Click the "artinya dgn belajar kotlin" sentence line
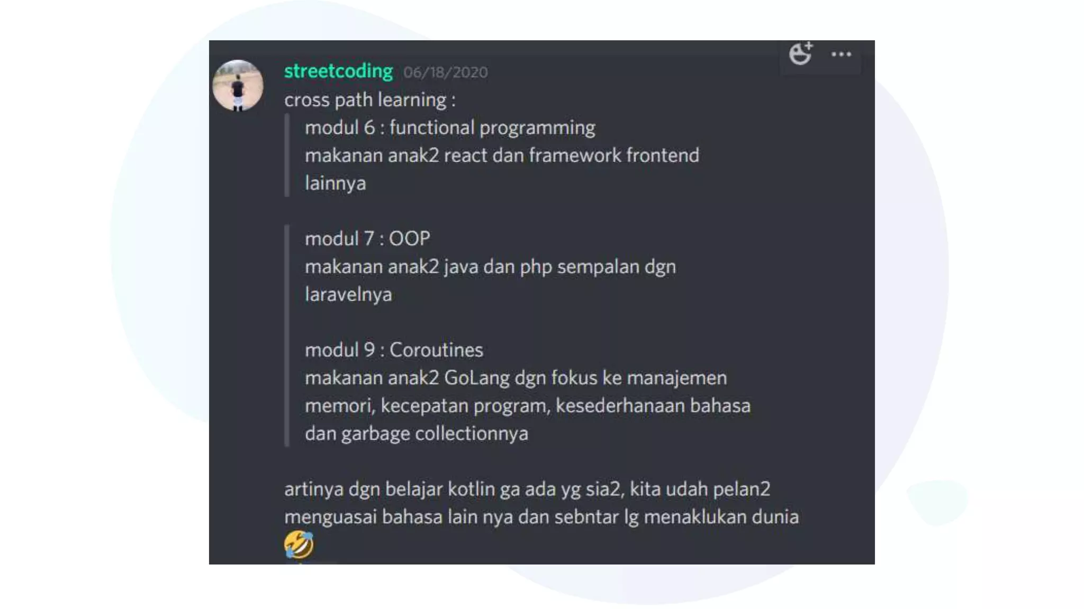1084x609 pixels. pos(527,489)
